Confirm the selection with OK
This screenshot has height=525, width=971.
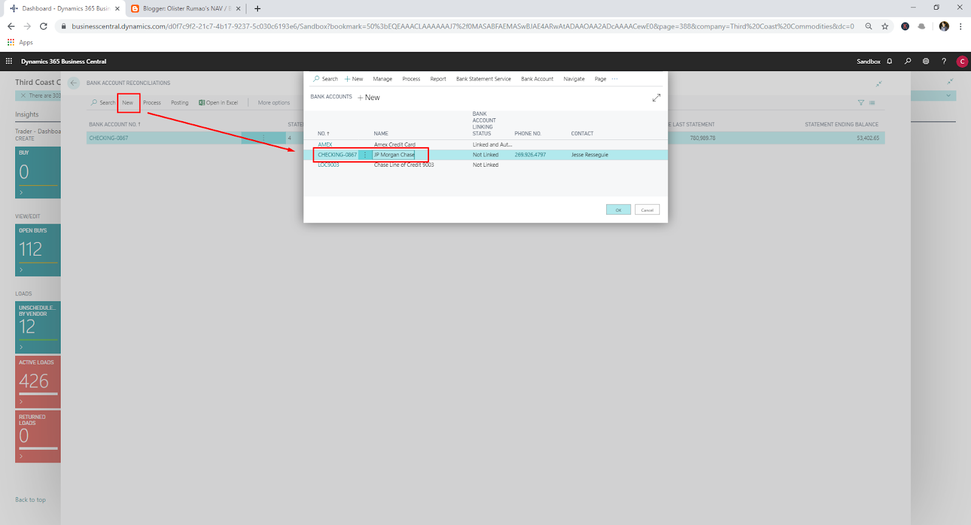click(618, 210)
